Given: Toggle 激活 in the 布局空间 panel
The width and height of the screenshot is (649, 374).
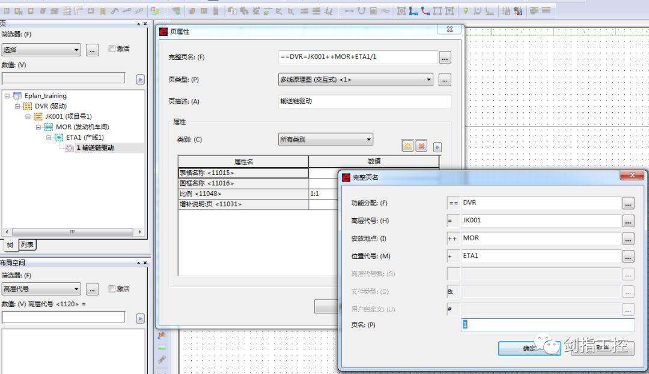Looking at the screenshot, I should (112, 289).
